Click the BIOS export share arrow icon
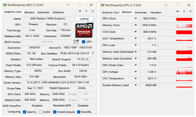The image size is (196, 117). click(x=76, y=42)
